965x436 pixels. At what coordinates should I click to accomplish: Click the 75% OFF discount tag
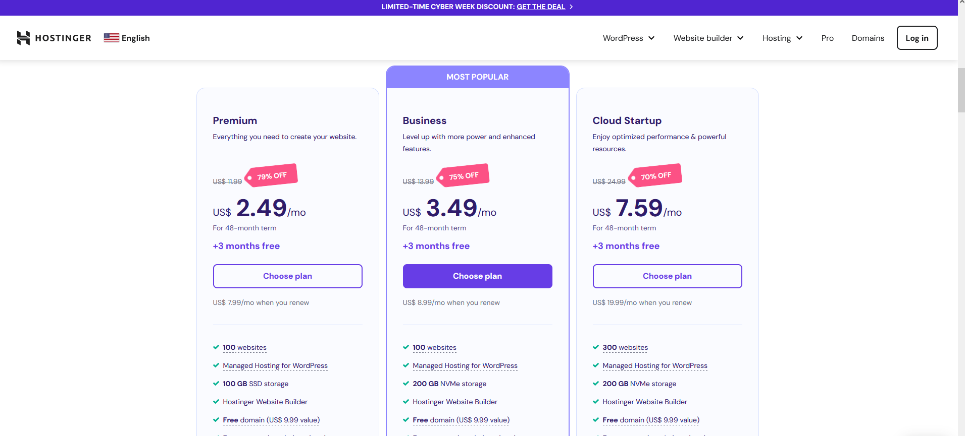click(x=463, y=176)
